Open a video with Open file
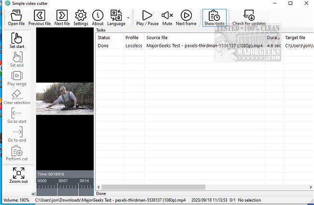This screenshot has width=314, height=205. (16, 17)
